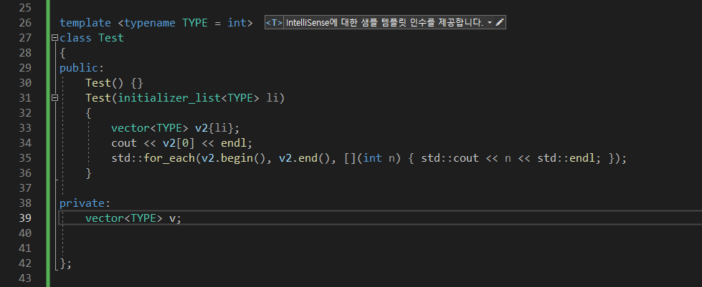
Task: Click 'cout' on line 34
Action: pyautogui.click(x=124, y=143)
